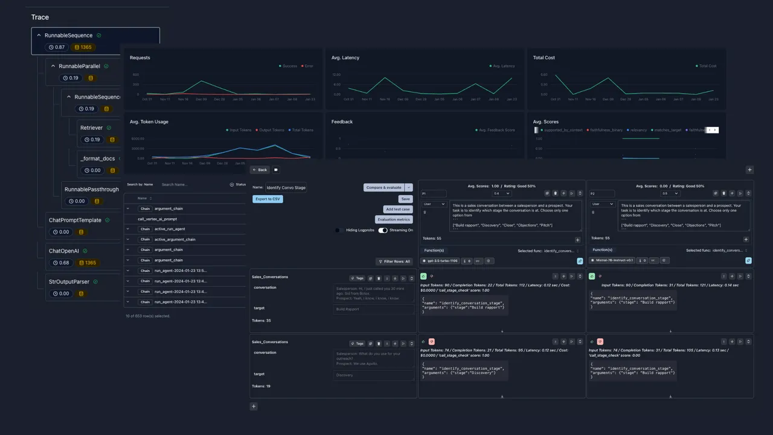The width and height of the screenshot is (773, 435).
Task: Toggle the Streaming On switch
Action: point(383,230)
